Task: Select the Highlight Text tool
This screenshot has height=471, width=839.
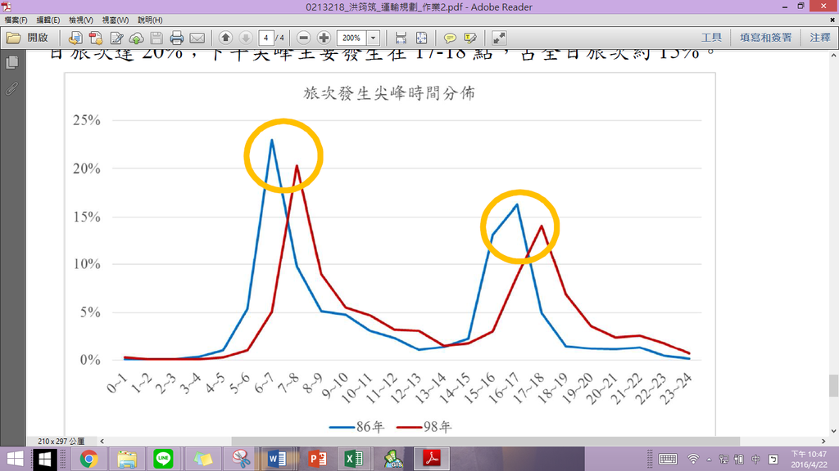Action: pos(468,37)
